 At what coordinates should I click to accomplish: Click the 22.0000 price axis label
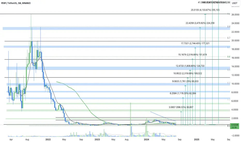pyautogui.click(x=235, y=32)
